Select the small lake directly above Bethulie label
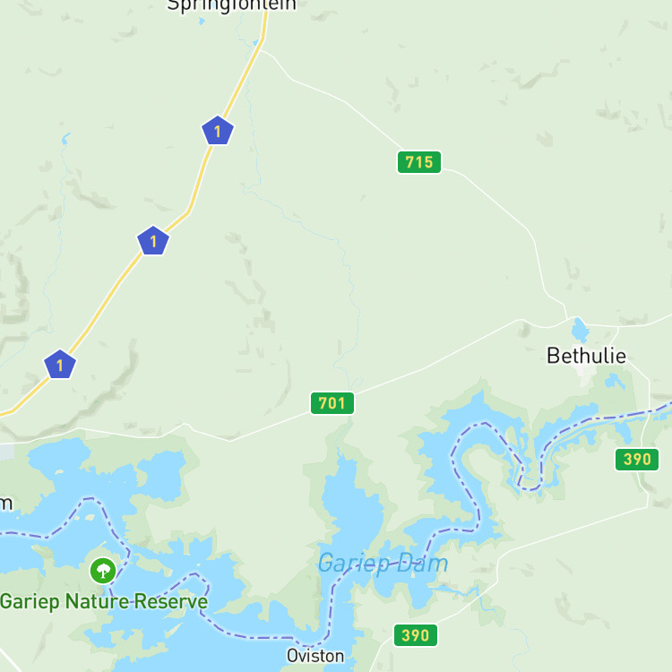672x672 pixels. click(x=580, y=329)
